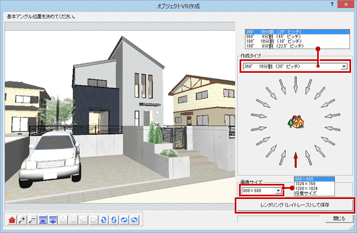The image size is (357, 233).
Task: Click the red house home view icon
Action: pyautogui.click(x=13, y=220)
